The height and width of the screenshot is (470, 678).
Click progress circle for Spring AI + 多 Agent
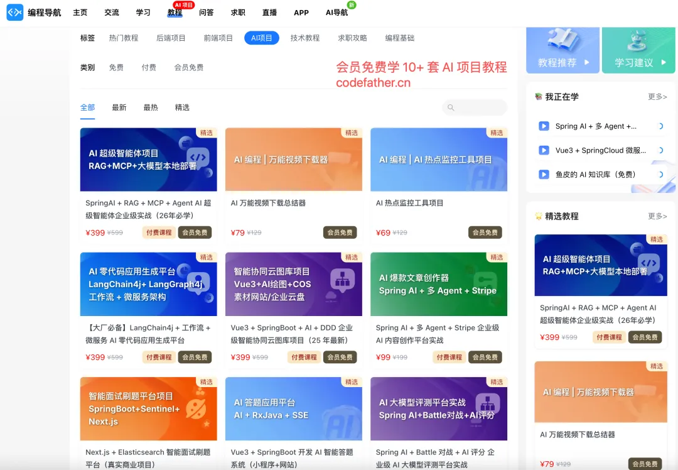[x=660, y=126]
